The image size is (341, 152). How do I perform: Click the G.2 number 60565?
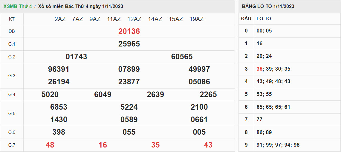182,57
